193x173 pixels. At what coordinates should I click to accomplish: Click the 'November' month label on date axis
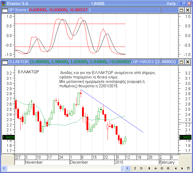pos(34,162)
